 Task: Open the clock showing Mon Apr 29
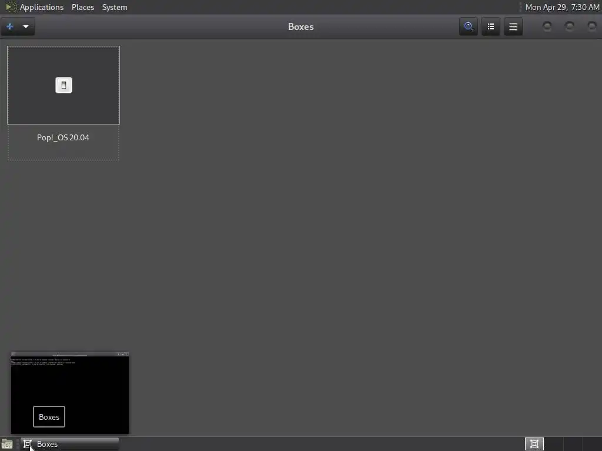pos(561,7)
